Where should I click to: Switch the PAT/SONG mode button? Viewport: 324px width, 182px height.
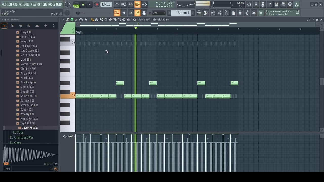click(x=76, y=5)
